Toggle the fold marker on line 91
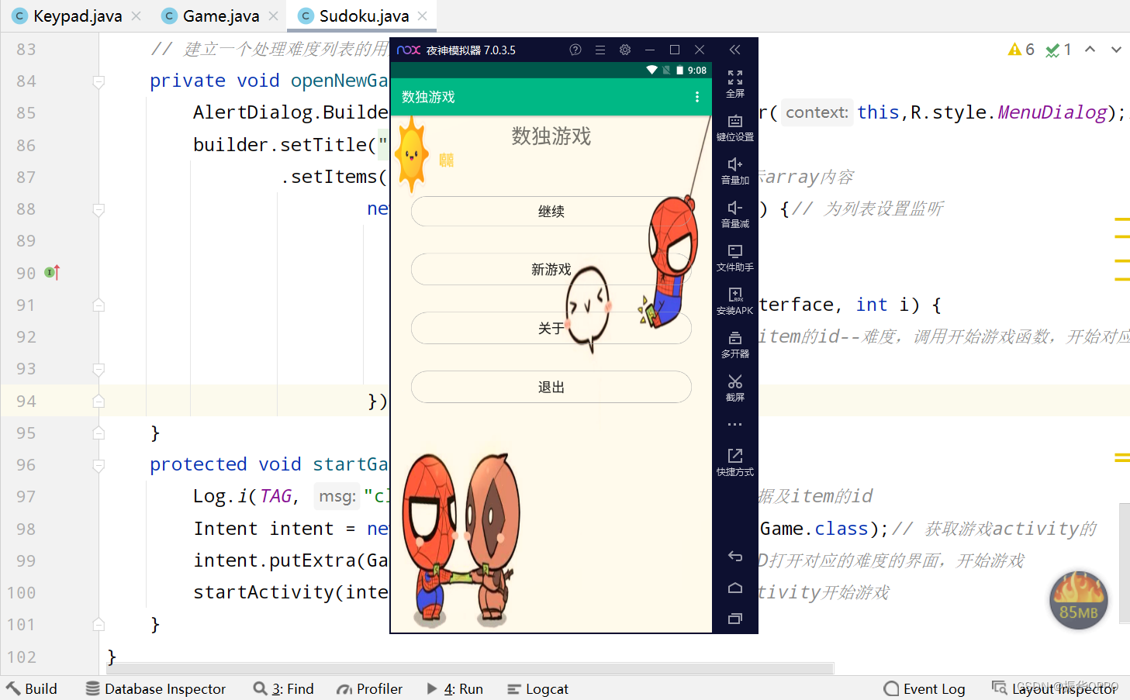 98,305
